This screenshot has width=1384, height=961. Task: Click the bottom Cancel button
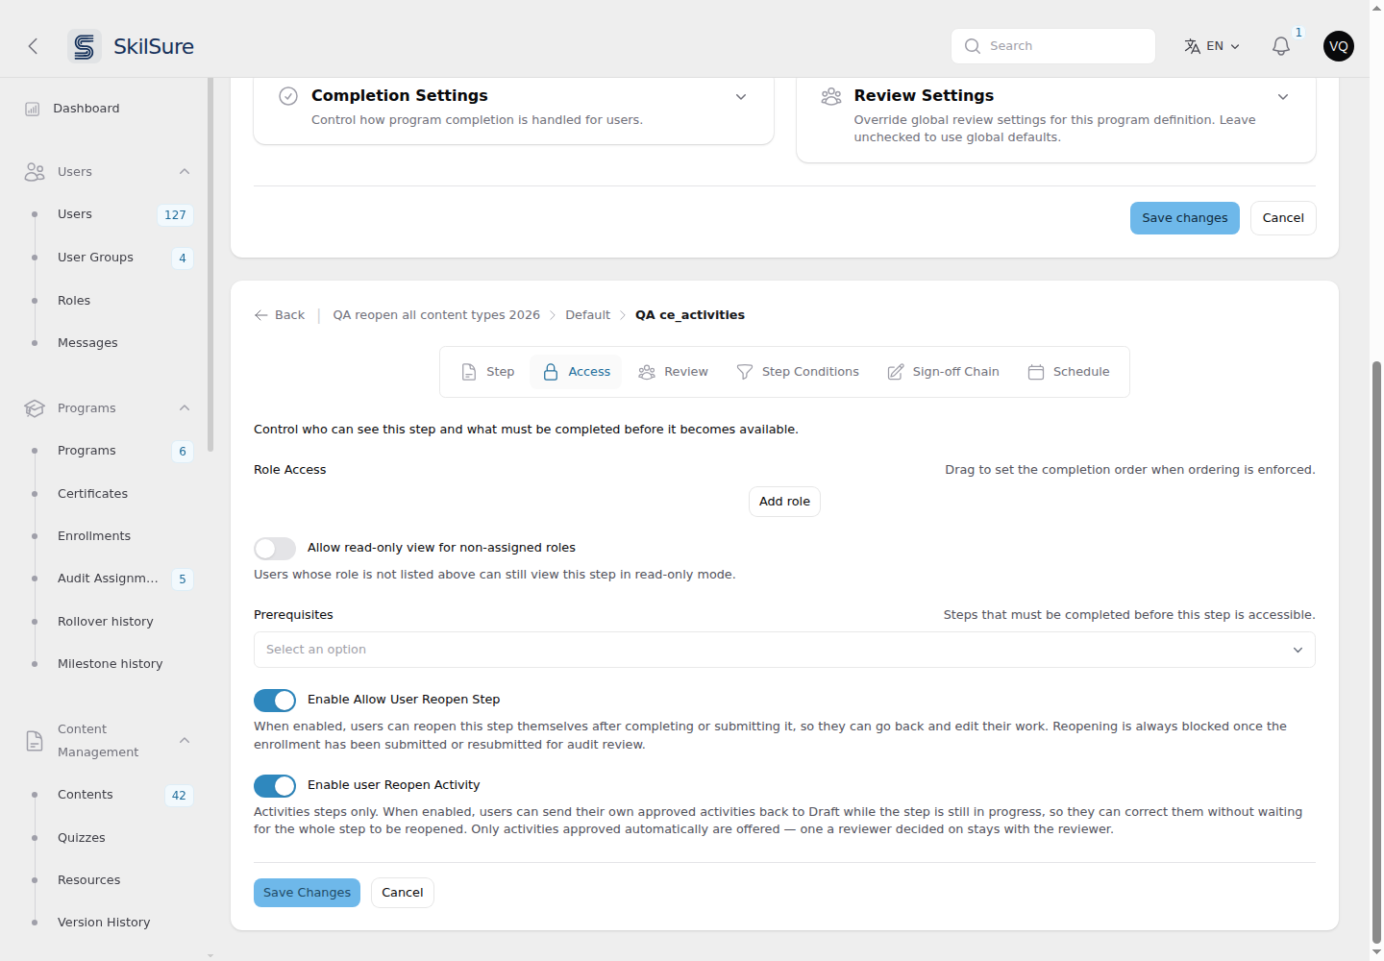pos(403,893)
